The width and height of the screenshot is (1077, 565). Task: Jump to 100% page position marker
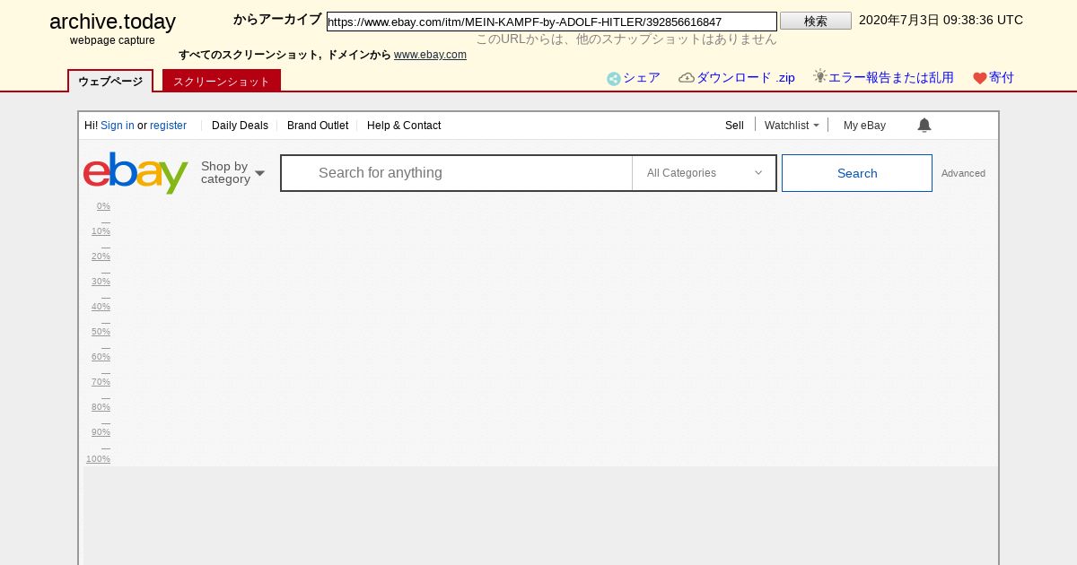[98, 459]
